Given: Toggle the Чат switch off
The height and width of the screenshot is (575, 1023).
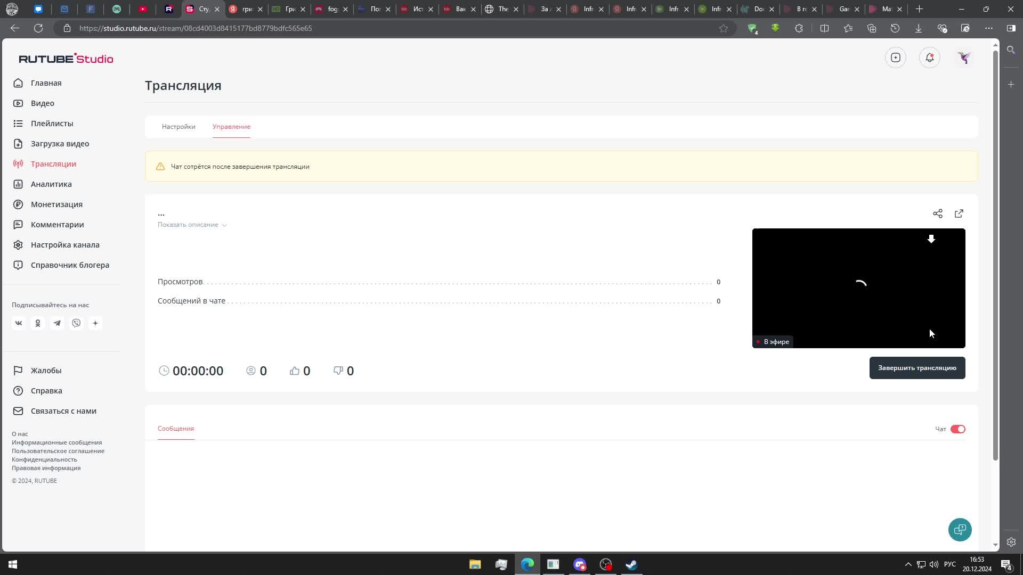Looking at the screenshot, I should coord(957,429).
